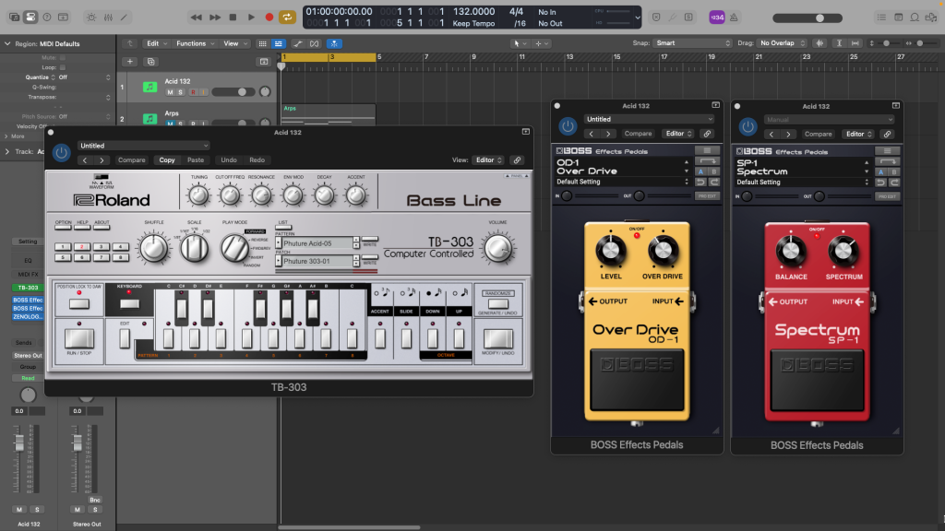The height and width of the screenshot is (531, 945).
Task: Open Editor dropdown in OD-1 plugin window
Action: pos(678,134)
